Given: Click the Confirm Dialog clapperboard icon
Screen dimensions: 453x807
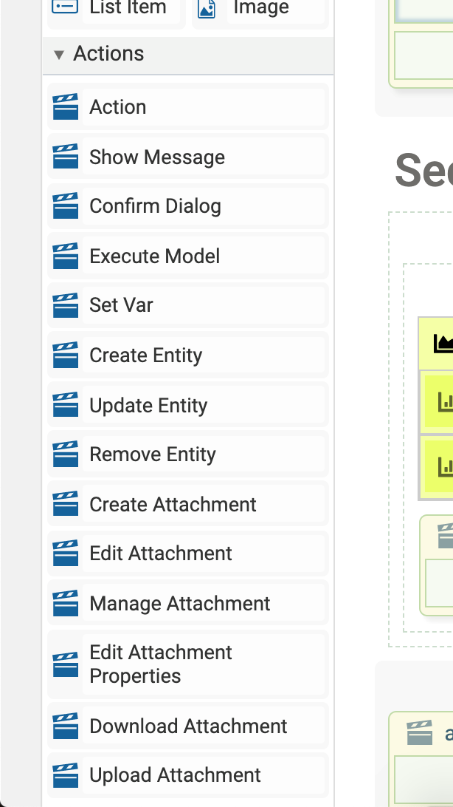Looking at the screenshot, I should (66, 206).
